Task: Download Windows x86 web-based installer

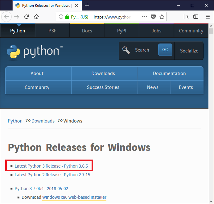Action: pos(74,197)
